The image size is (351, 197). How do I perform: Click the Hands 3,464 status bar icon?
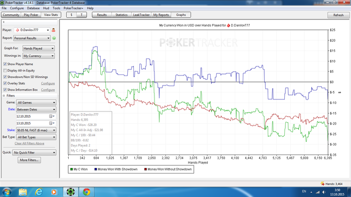tap(322, 184)
